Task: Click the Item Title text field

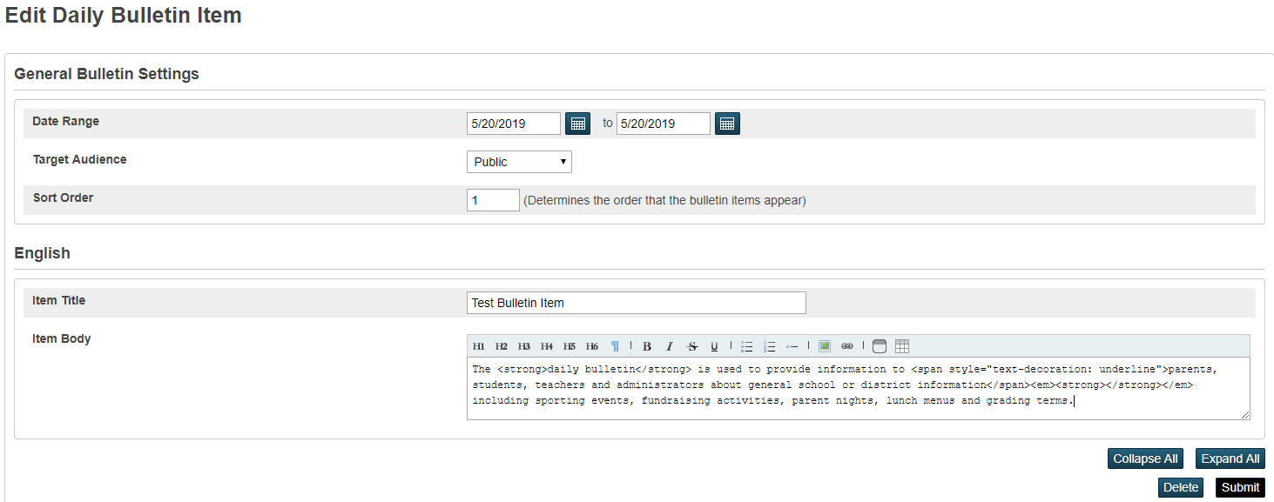Action: [x=637, y=303]
